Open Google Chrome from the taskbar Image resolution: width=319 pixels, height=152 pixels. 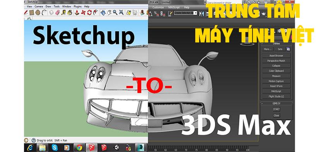click(79, 147)
